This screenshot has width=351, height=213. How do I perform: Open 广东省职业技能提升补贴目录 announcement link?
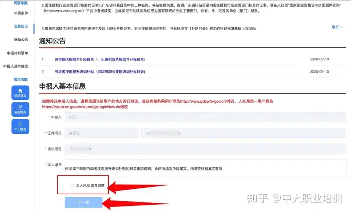click(100, 59)
